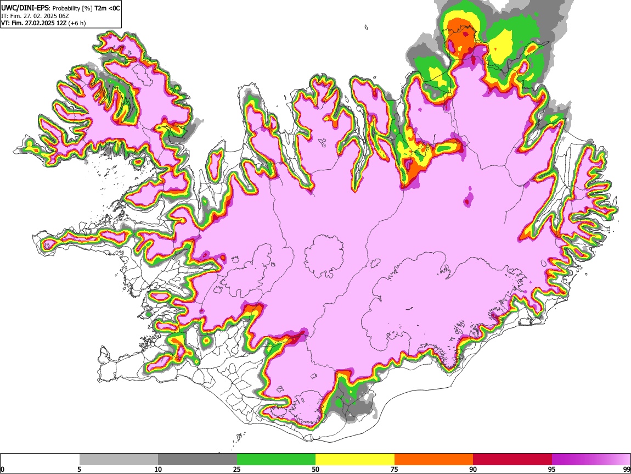Click the green 25-50% legend swatch
The image size is (631, 474).
pos(276,460)
